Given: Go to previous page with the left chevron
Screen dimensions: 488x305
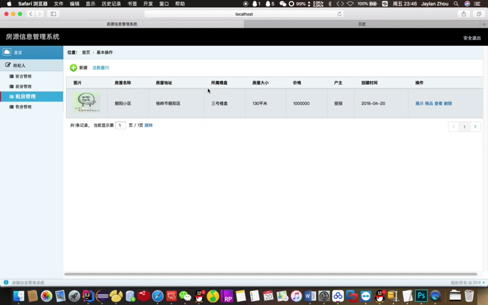Looking at the screenshot, I should point(454,127).
